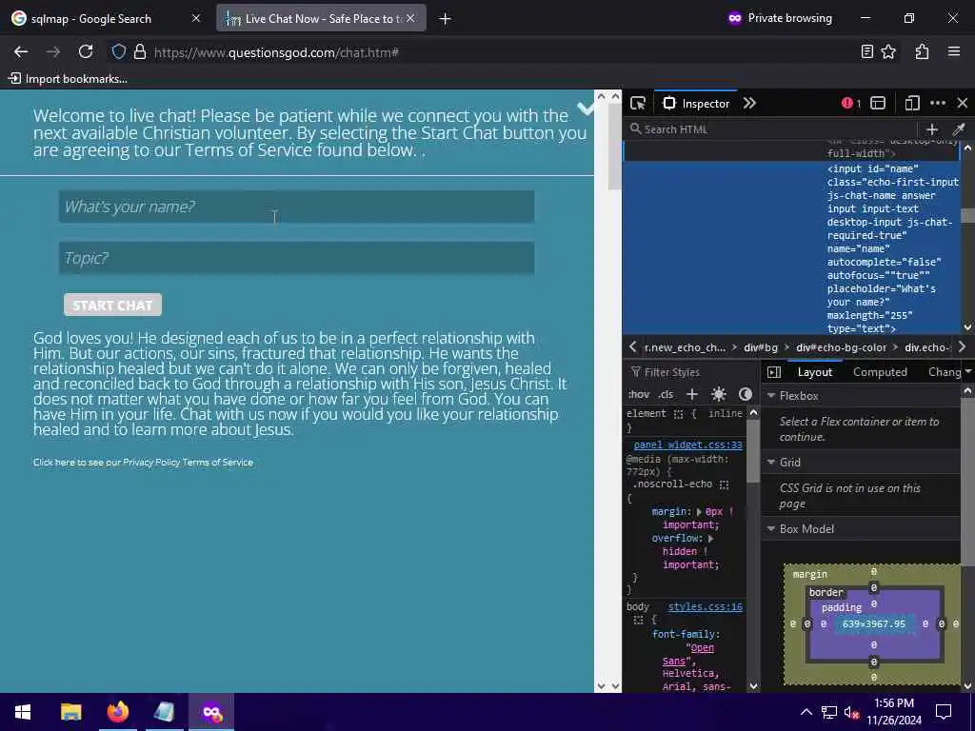The width and height of the screenshot is (975, 731).
Task: Open the error count indicator
Action: point(851,103)
